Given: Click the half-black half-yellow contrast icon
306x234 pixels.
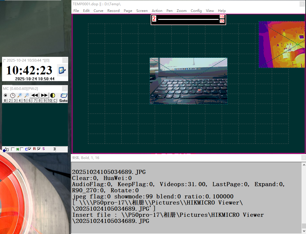Looking at the screenshot, I should pos(53,95).
